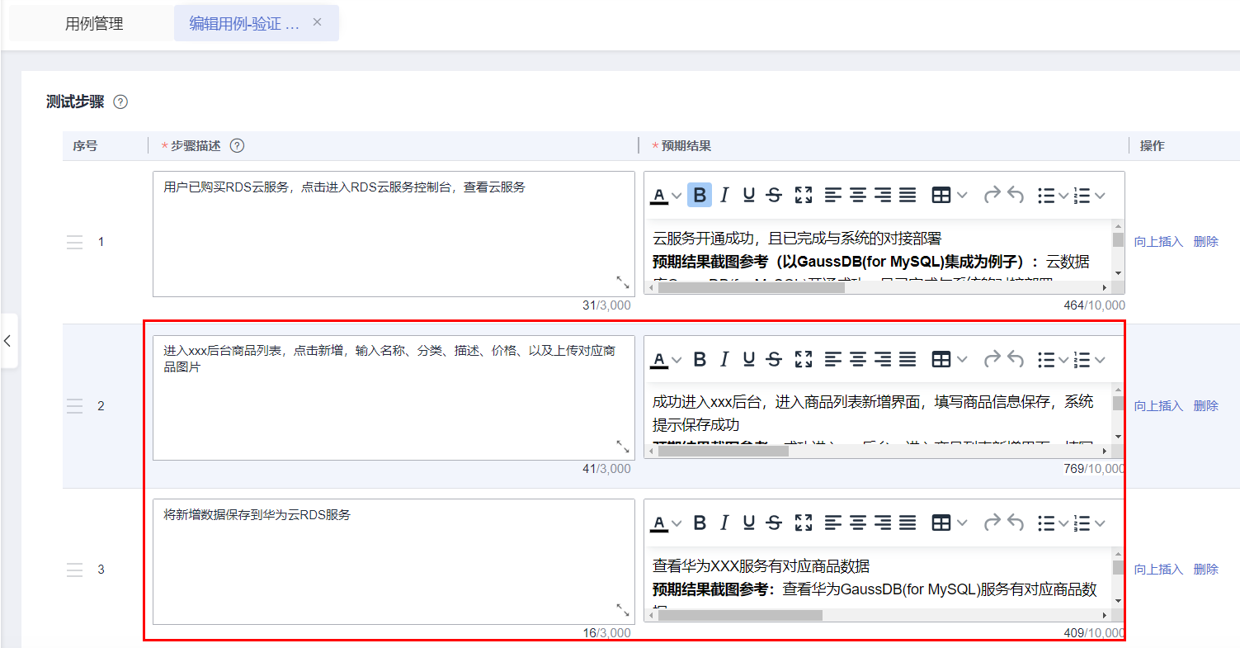Toggle underline in step 3 editor toolbar
Image resolution: width=1240 pixels, height=648 pixels.
pyautogui.click(x=749, y=523)
